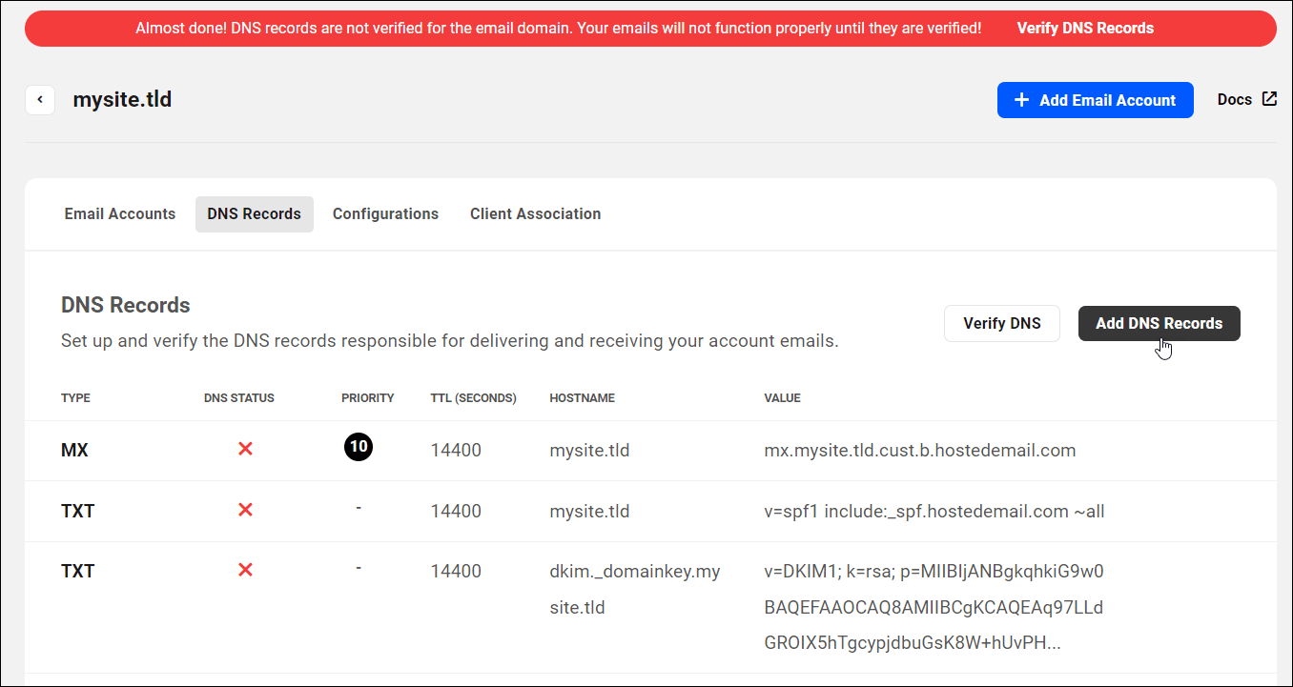Click the TTL (SECONDS) column header
This screenshot has height=687, width=1293.
point(473,397)
